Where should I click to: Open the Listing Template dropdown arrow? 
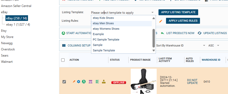coord(152,12)
